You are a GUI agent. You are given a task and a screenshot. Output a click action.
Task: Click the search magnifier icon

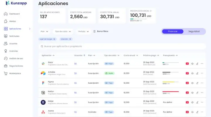click(42, 46)
